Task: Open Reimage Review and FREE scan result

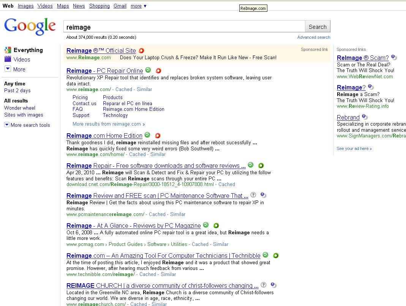Action: click(157, 196)
